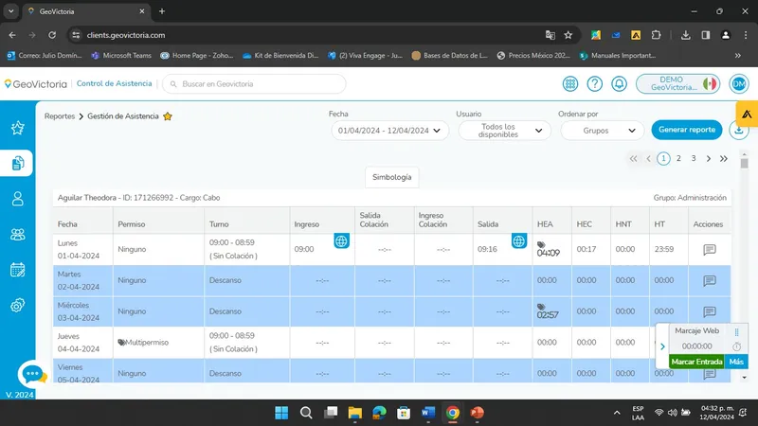Viewport: 758px width, 426px height.
Task: Open comment icon for Miércoles 03-04-2024
Action: point(709,311)
